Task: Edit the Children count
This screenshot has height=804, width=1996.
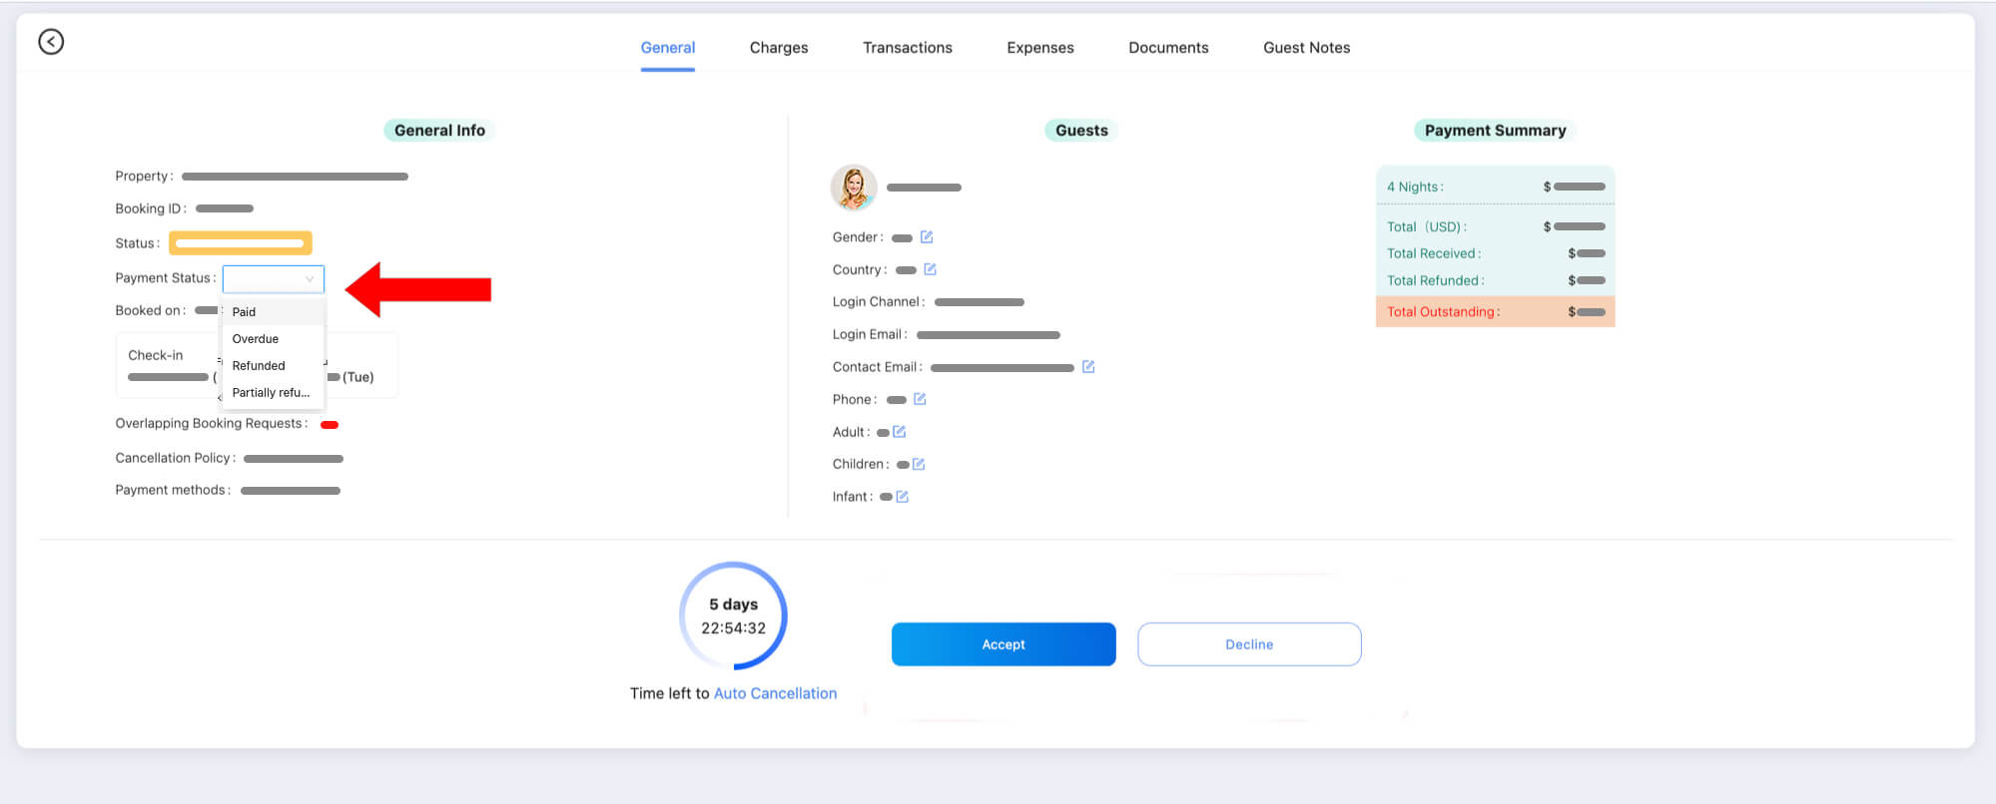Action: 920,464
